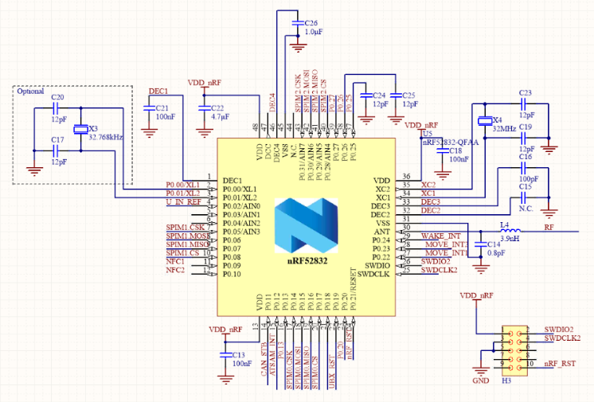The width and height of the screenshot is (594, 402).
Task: Click the U_IN_REF net label
Action: pyautogui.click(x=185, y=202)
